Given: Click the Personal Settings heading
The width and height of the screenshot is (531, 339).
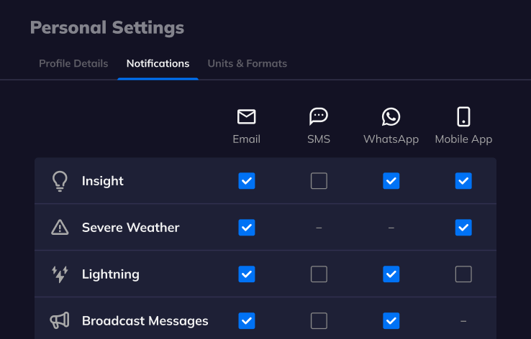Looking at the screenshot, I should pos(107,28).
